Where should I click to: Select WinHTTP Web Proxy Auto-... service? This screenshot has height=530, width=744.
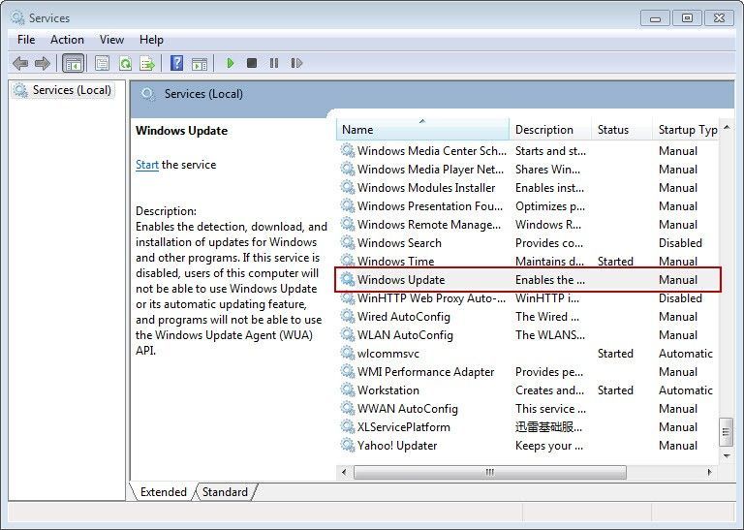431,298
